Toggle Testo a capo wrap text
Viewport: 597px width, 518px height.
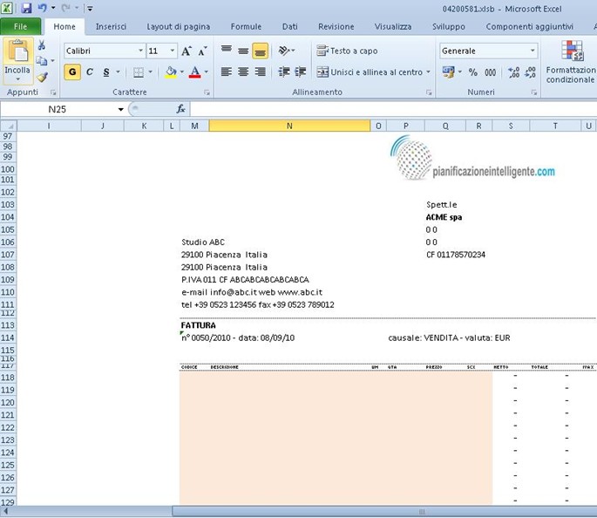[x=348, y=51]
